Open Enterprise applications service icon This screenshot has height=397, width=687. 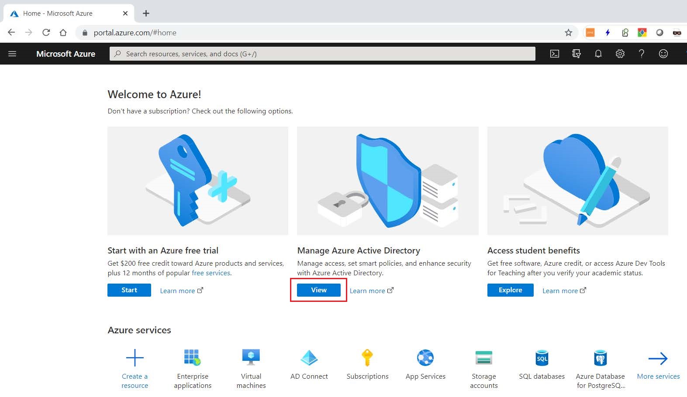click(x=193, y=358)
